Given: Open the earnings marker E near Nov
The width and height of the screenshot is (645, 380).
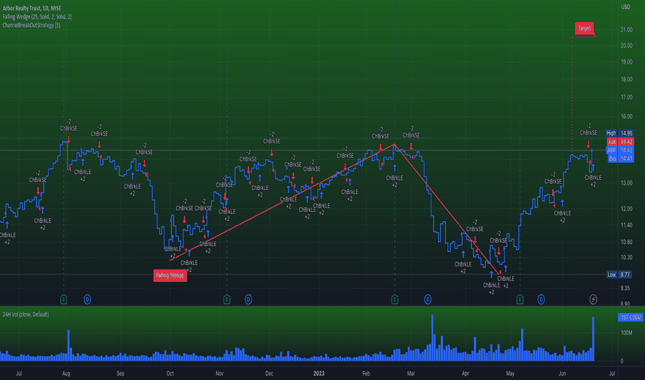Looking at the screenshot, I should tap(227, 299).
